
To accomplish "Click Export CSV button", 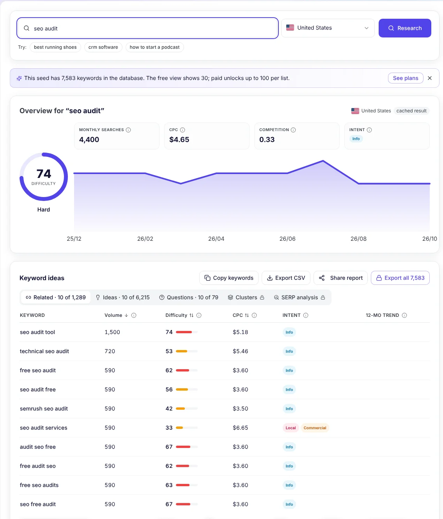I will [x=286, y=278].
